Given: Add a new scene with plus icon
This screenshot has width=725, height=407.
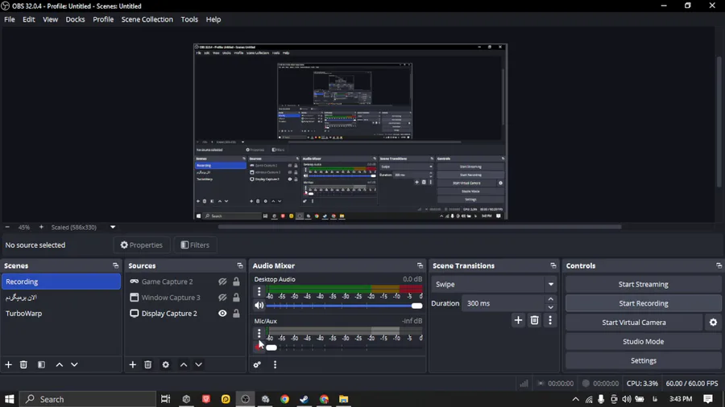Looking at the screenshot, I should pos(8,364).
